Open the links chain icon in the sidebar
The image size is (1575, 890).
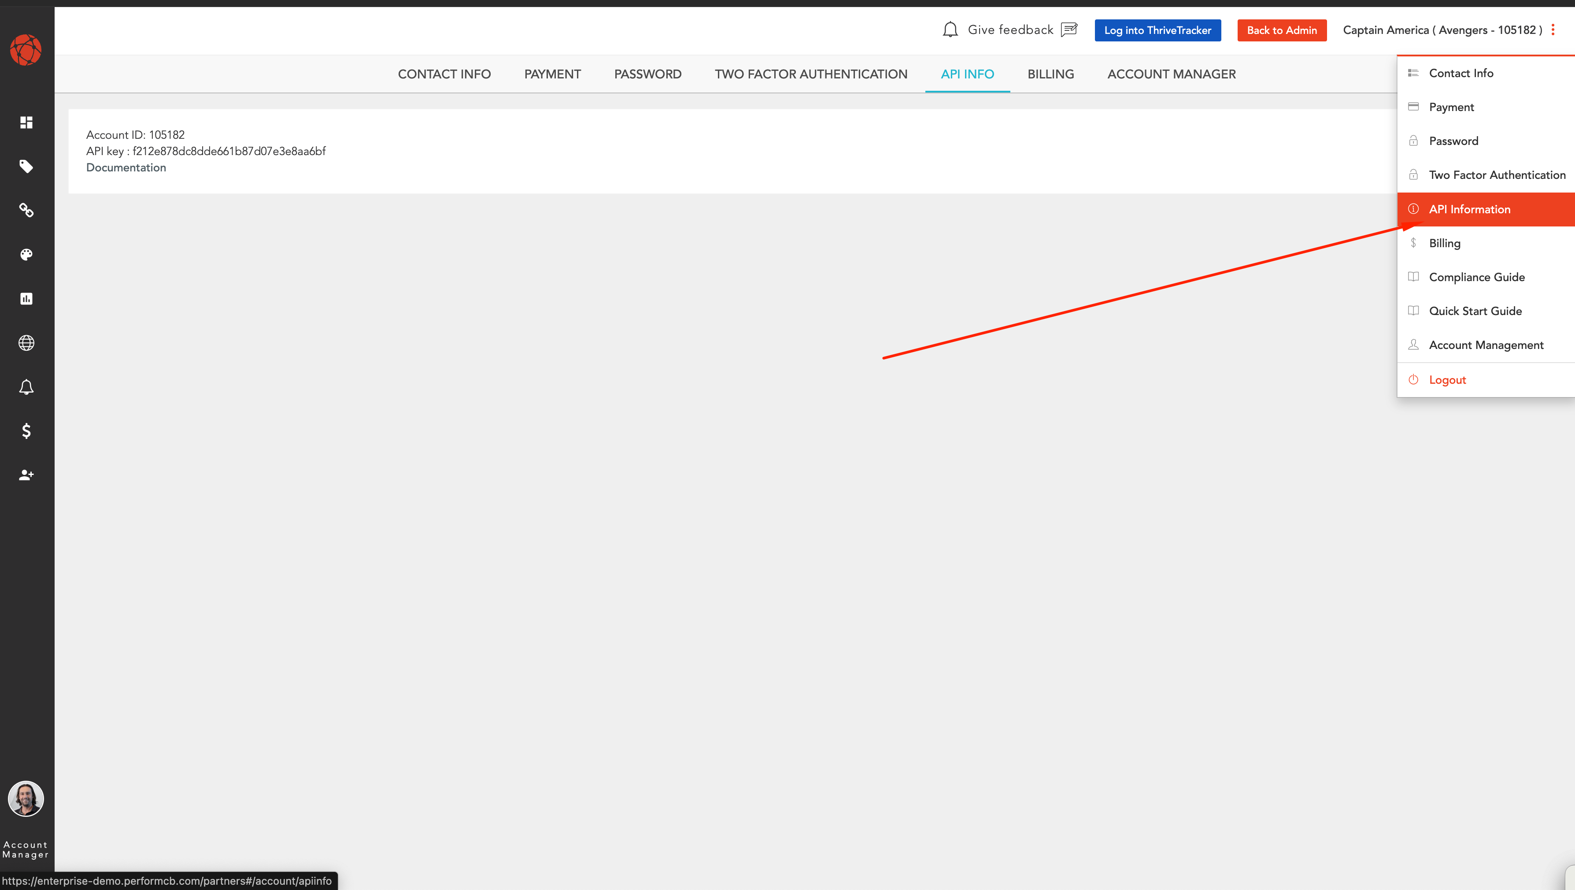26,211
